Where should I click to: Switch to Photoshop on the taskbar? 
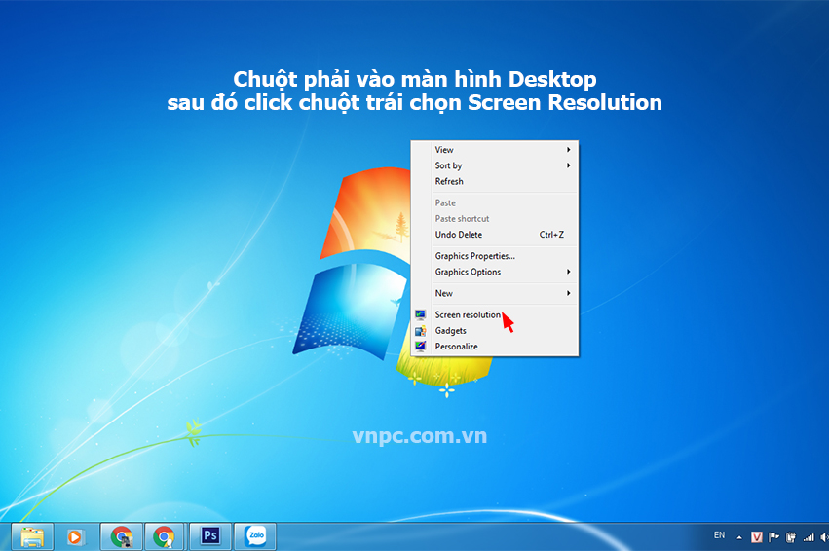(209, 536)
